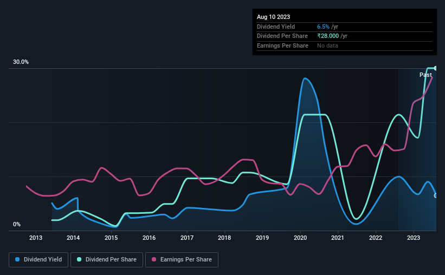Click the 'No data' earnings value in tooltip

(x=327, y=45)
